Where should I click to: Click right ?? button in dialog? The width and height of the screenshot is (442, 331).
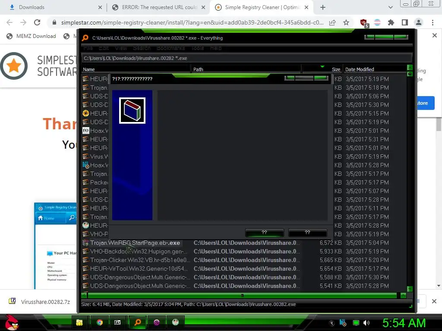pos(307,232)
